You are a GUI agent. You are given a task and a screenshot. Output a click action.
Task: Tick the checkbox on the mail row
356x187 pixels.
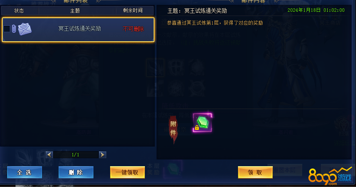(x=7, y=29)
